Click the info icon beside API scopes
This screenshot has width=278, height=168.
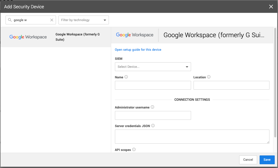(x=134, y=149)
